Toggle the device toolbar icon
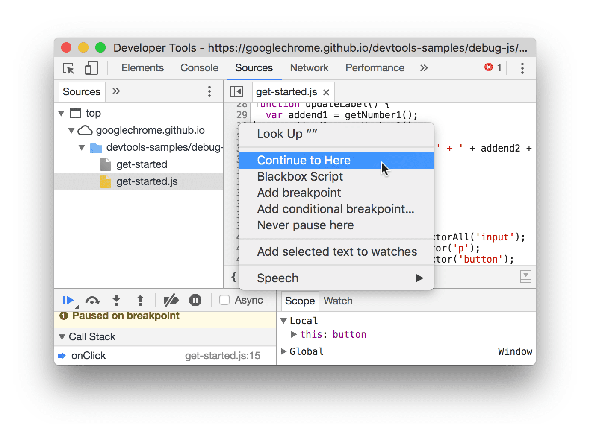The height and width of the screenshot is (424, 593). [91, 68]
